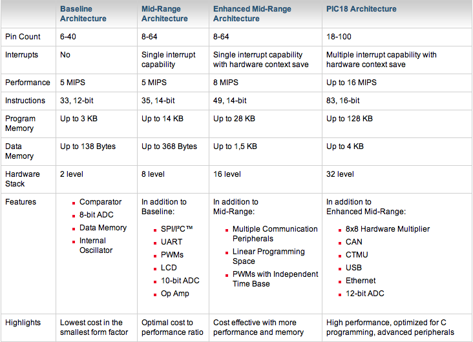The width and height of the screenshot is (473, 342).
Task: Click the Highlights row label
Action: point(23,323)
